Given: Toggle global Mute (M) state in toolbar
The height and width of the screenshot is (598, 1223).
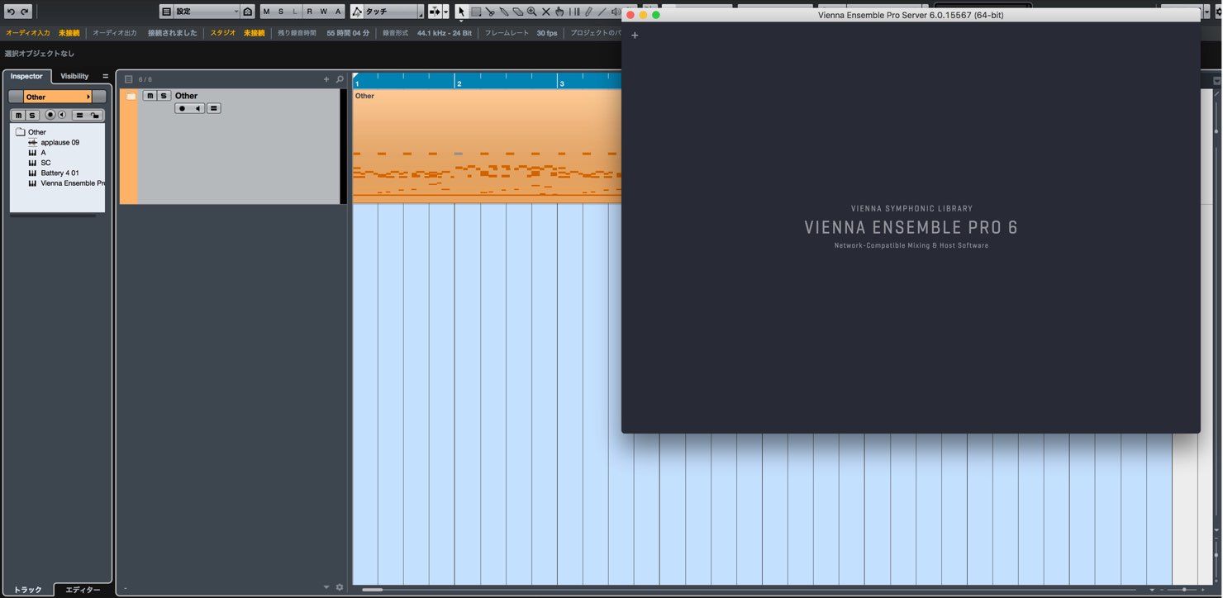Looking at the screenshot, I should pyautogui.click(x=266, y=12).
